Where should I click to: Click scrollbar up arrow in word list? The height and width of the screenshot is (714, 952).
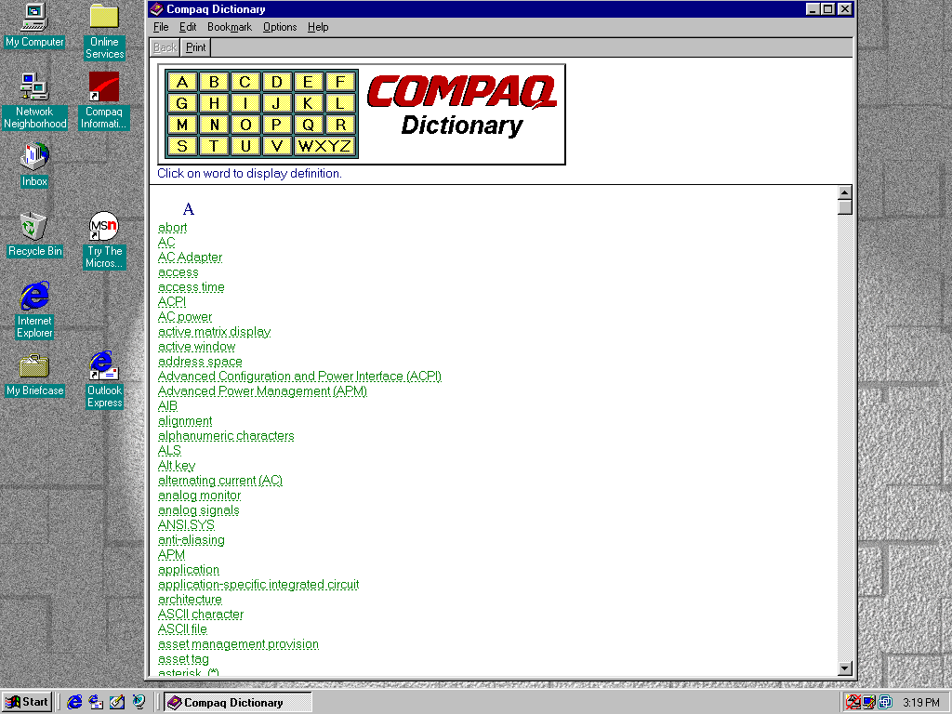(x=844, y=193)
